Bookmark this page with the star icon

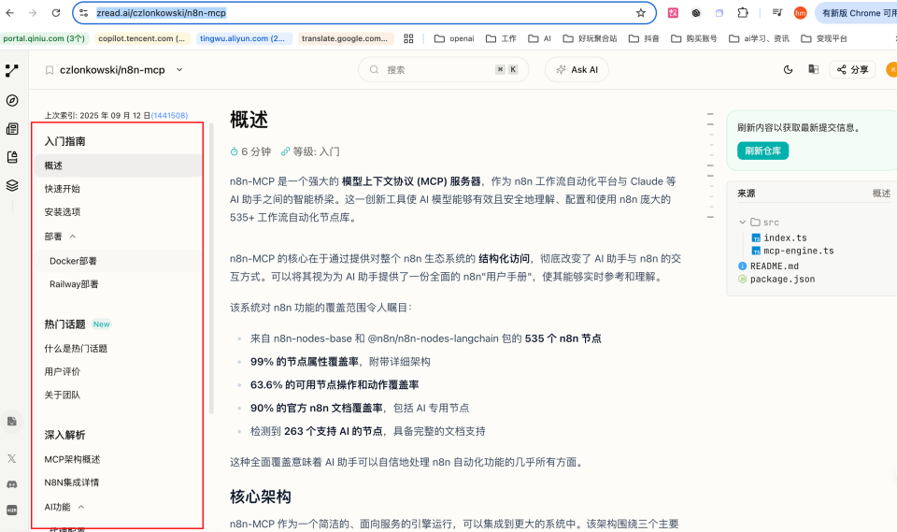point(641,12)
